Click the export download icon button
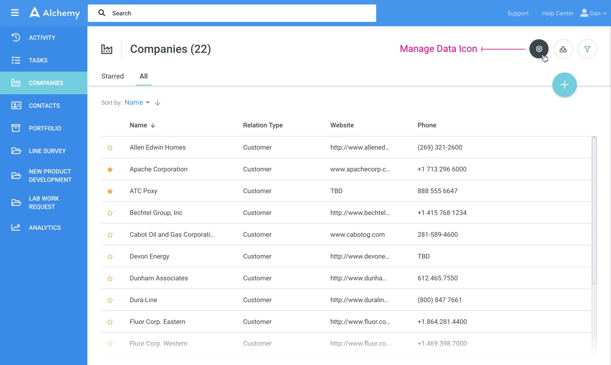This screenshot has height=365, width=611. tap(563, 49)
